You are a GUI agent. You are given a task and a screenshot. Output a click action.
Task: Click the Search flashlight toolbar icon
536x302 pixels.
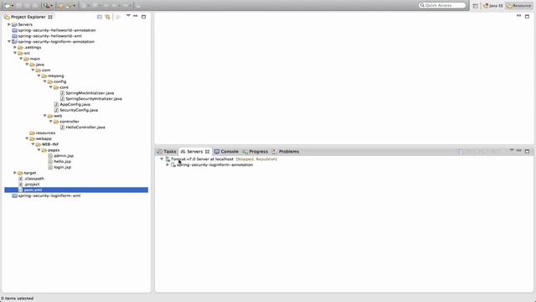coord(69,6)
